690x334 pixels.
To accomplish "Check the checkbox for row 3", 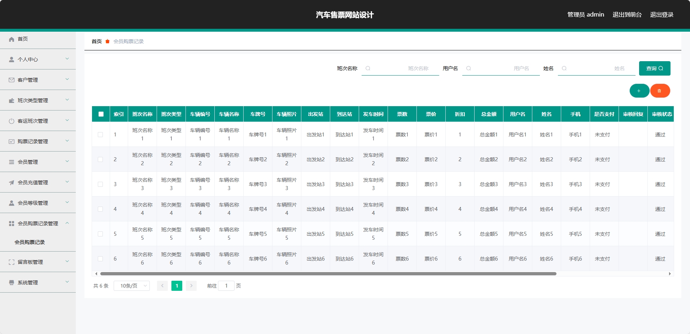I will (x=101, y=184).
